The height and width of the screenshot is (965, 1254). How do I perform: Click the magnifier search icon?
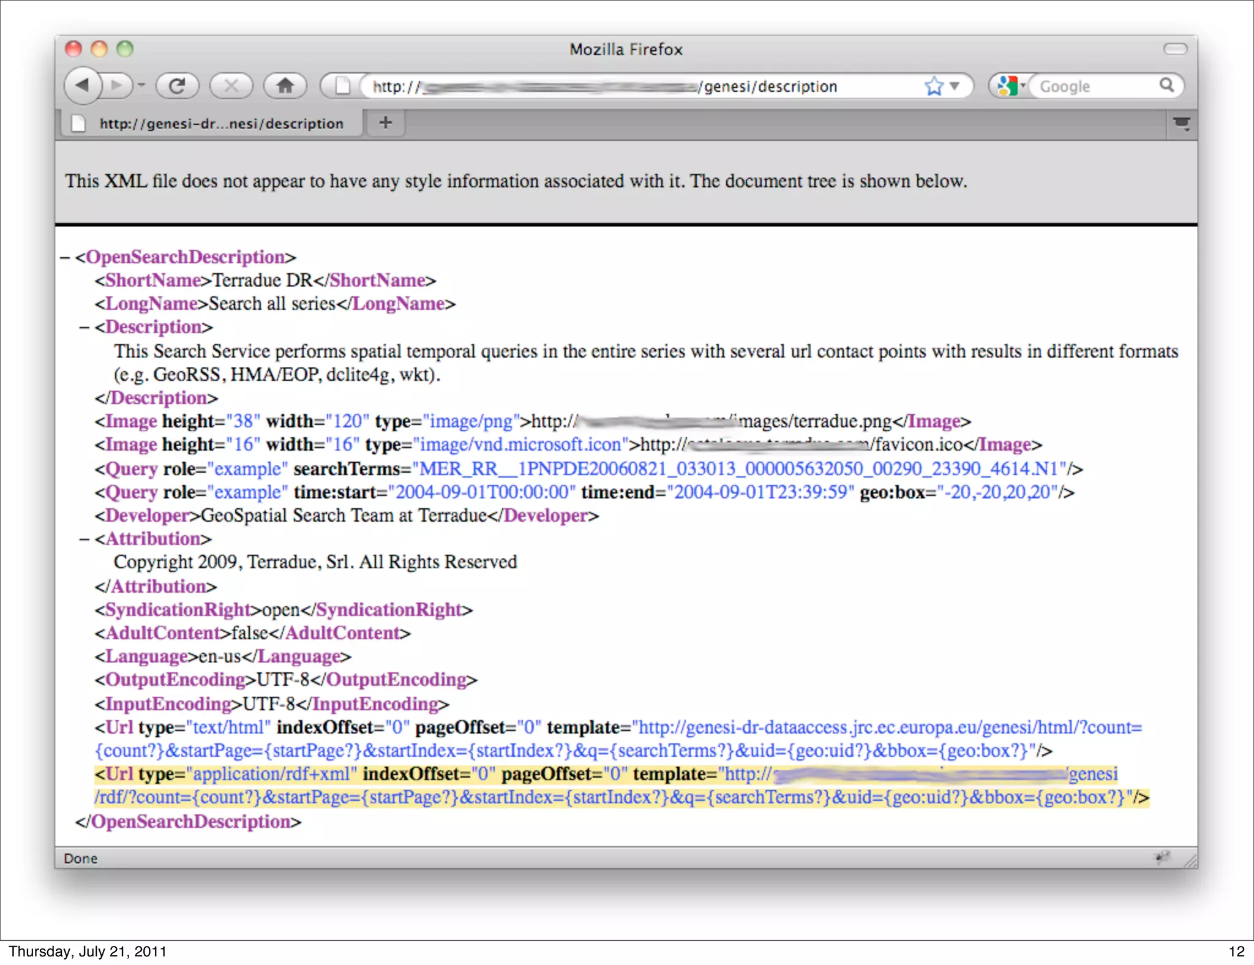click(x=1166, y=85)
